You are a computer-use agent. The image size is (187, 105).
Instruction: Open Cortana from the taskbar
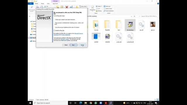pos(70,103)
